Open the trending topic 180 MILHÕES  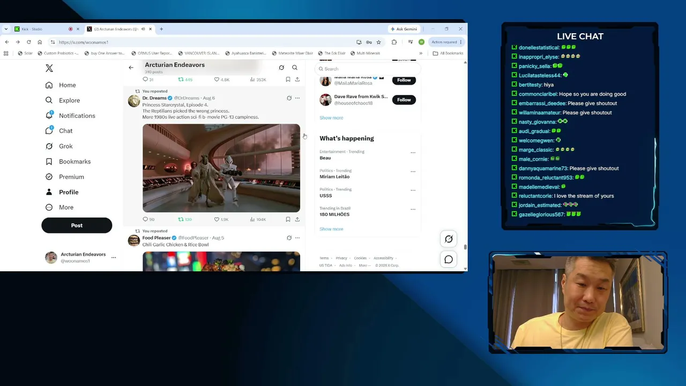[334, 214]
